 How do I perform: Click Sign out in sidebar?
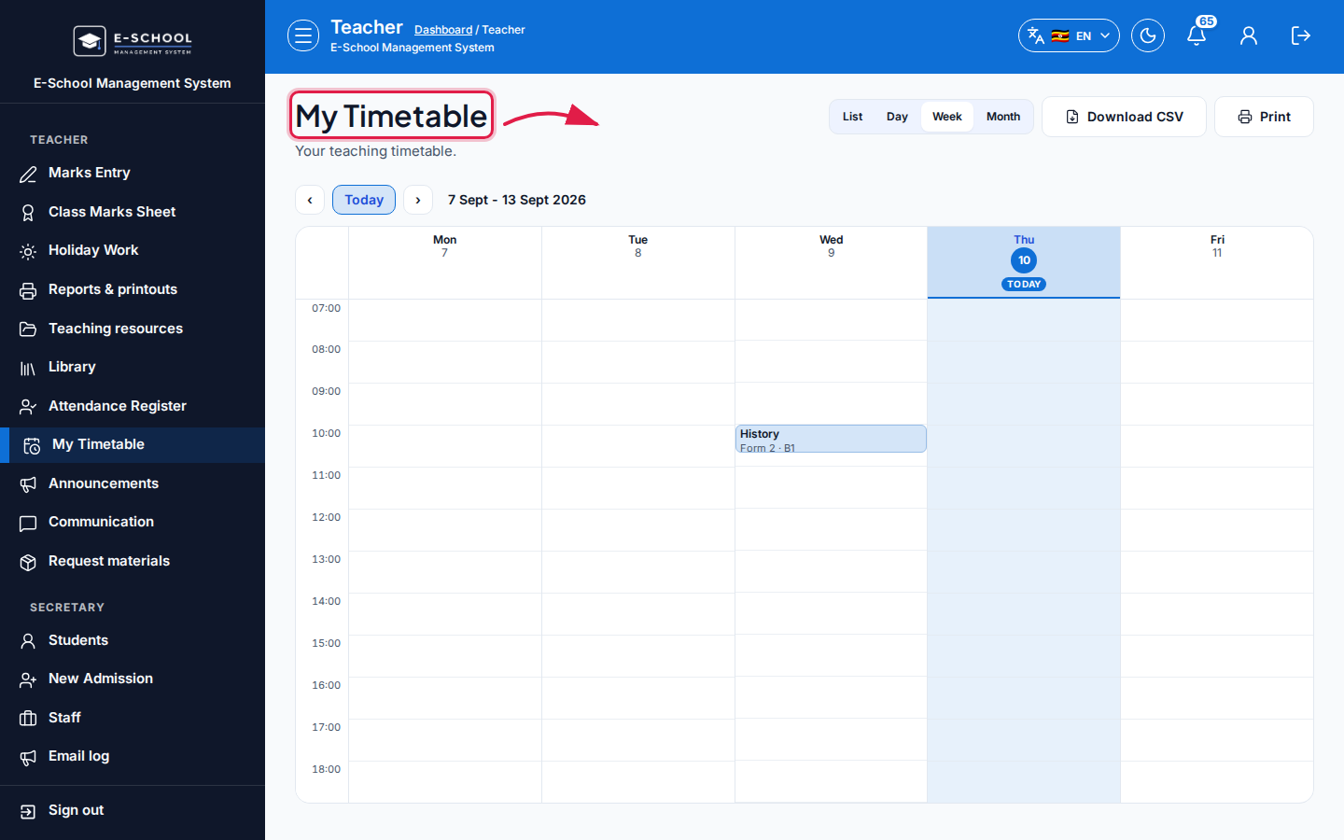(133, 810)
